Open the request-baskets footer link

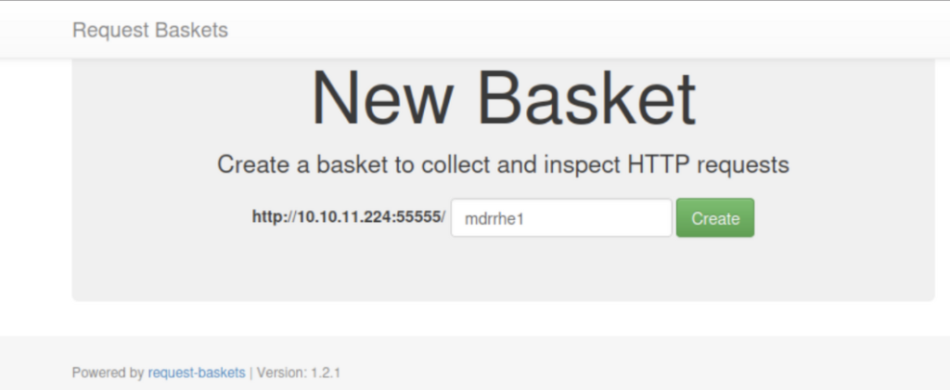(x=197, y=372)
